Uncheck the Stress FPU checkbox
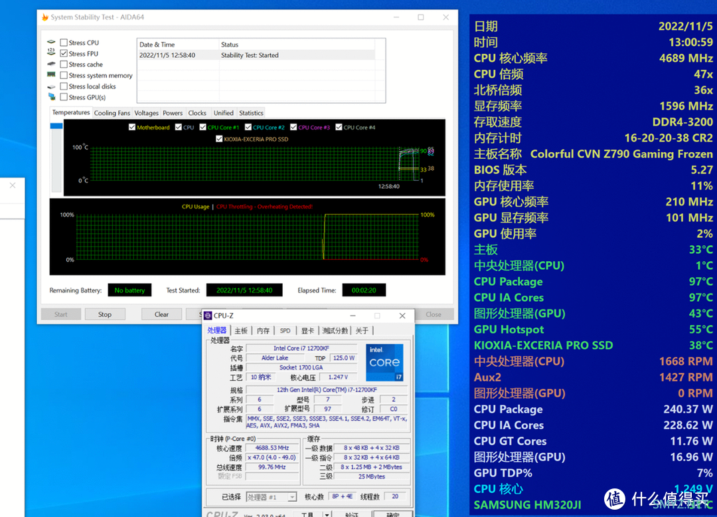717x517 pixels. (x=64, y=54)
